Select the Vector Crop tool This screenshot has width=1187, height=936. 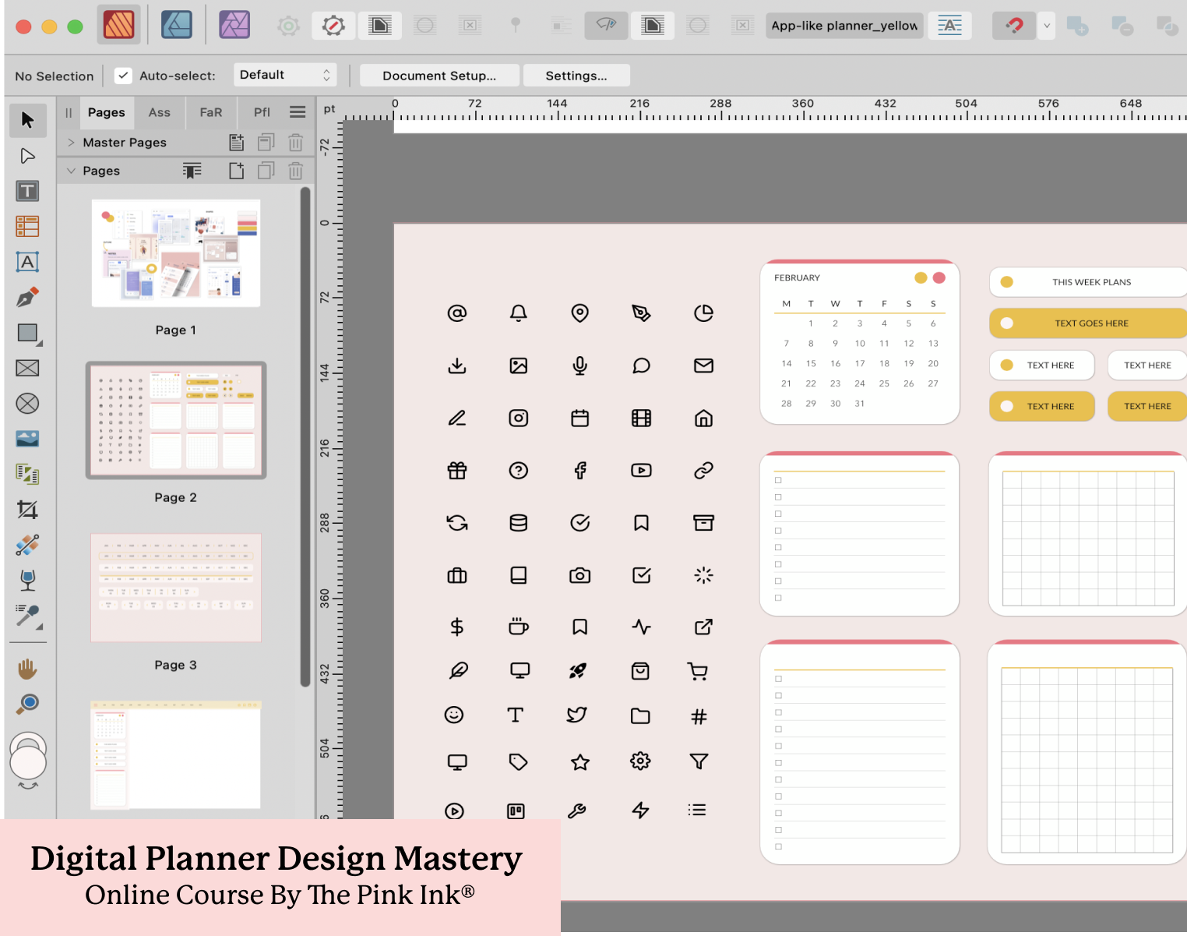tap(27, 510)
